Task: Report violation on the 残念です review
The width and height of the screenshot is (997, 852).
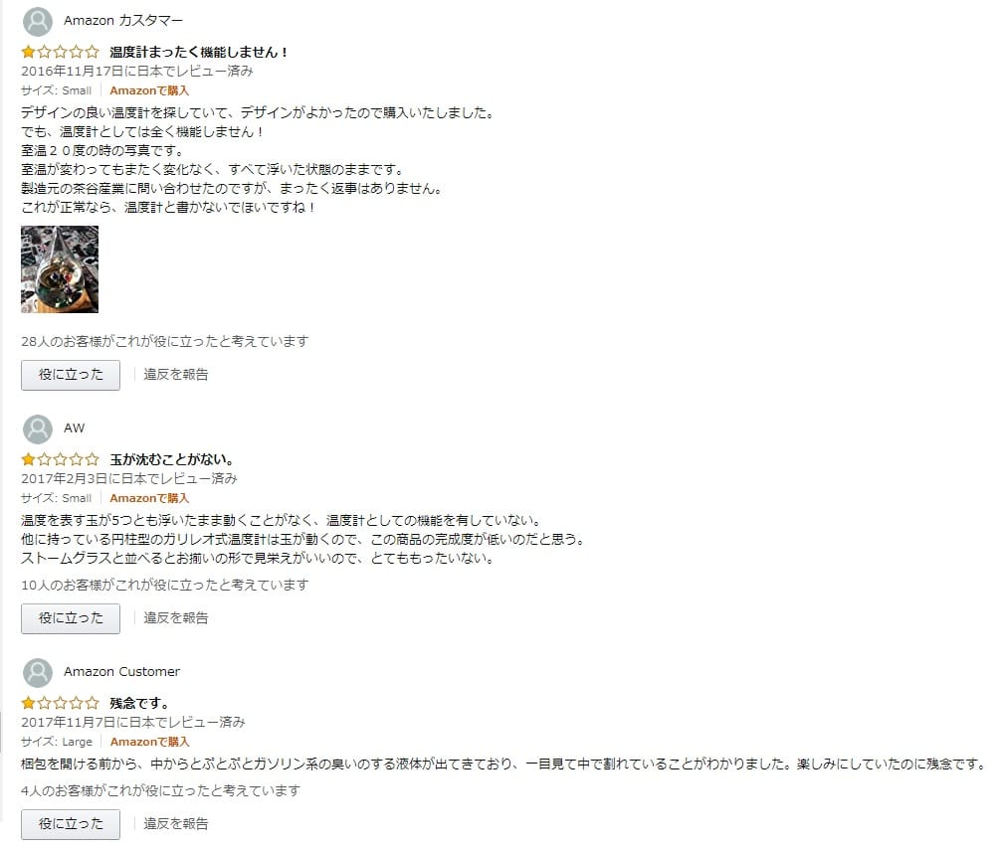Action: tap(176, 823)
